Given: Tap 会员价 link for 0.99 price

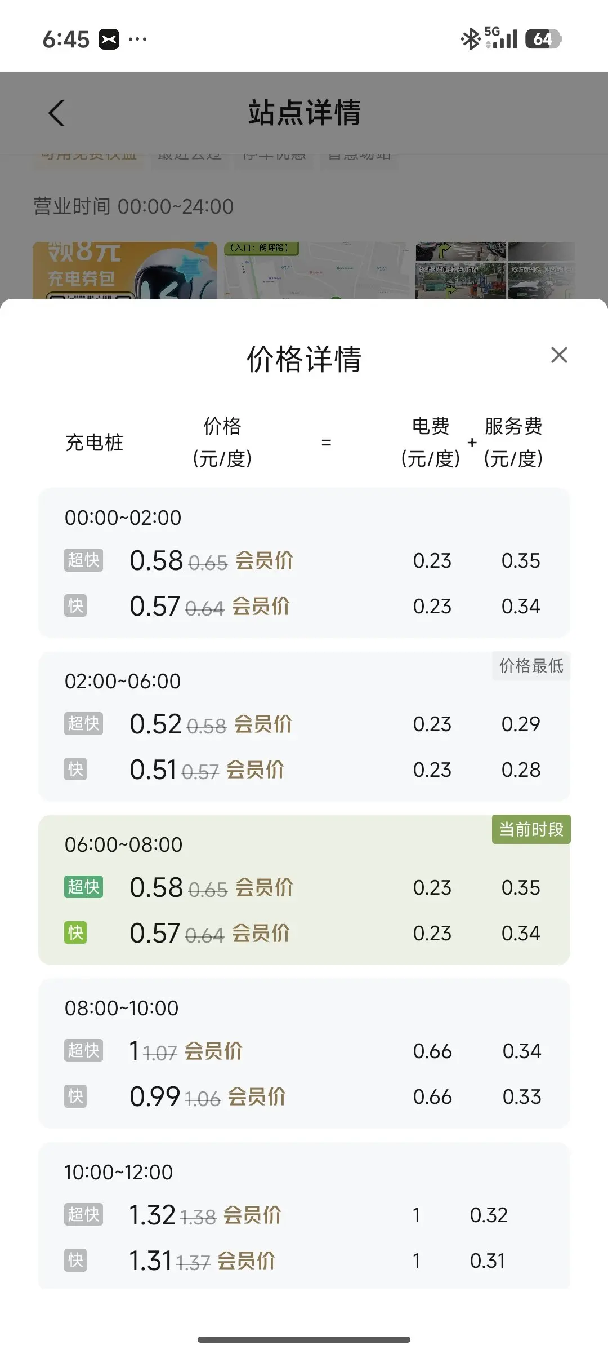Looking at the screenshot, I should point(257,1096).
